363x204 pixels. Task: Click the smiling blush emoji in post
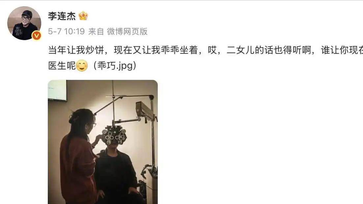(82, 66)
